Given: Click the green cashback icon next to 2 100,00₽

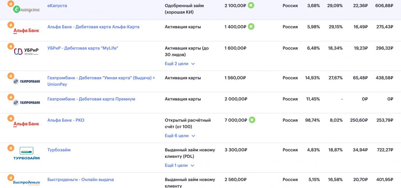Looking at the screenshot, I should coord(251,5).
